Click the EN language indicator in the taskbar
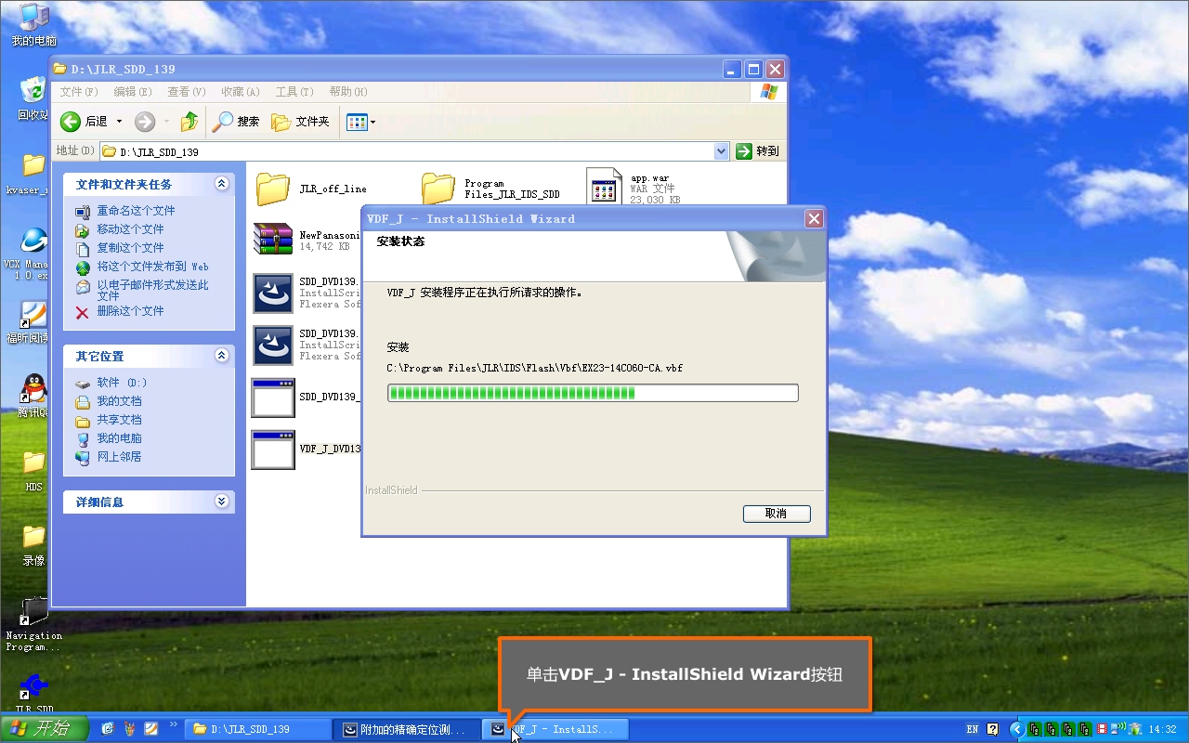The height and width of the screenshot is (743, 1189). pyautogui.click(x=972, y=729)
